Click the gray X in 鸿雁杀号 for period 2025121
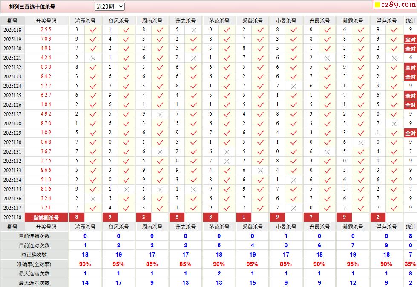Image resolution: width=417 pixels, height=287 pixels. [93, 58]
